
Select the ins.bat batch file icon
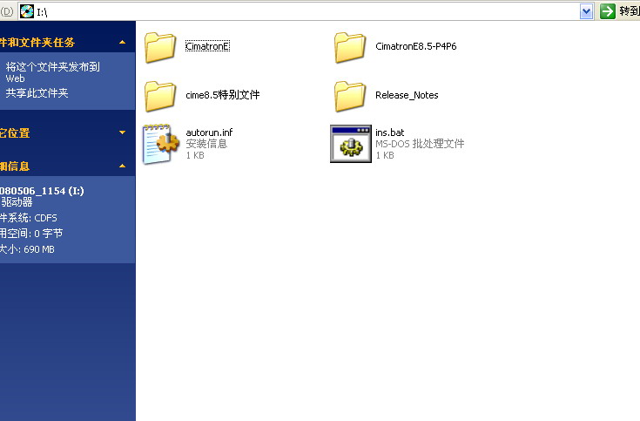pyautogui.click(x=351, y=144)
